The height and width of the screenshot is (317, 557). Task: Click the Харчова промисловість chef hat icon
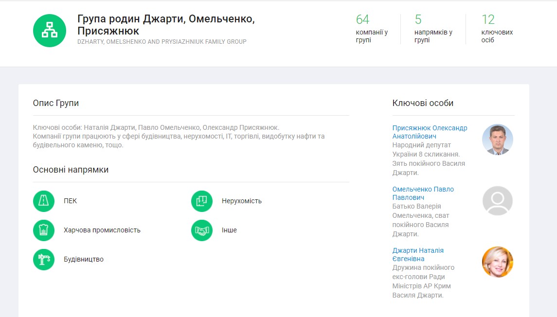click(44, 230)
